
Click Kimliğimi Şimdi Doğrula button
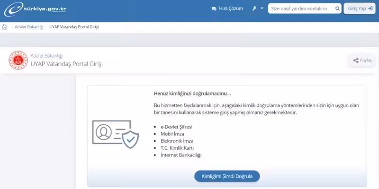click(227, 176)
